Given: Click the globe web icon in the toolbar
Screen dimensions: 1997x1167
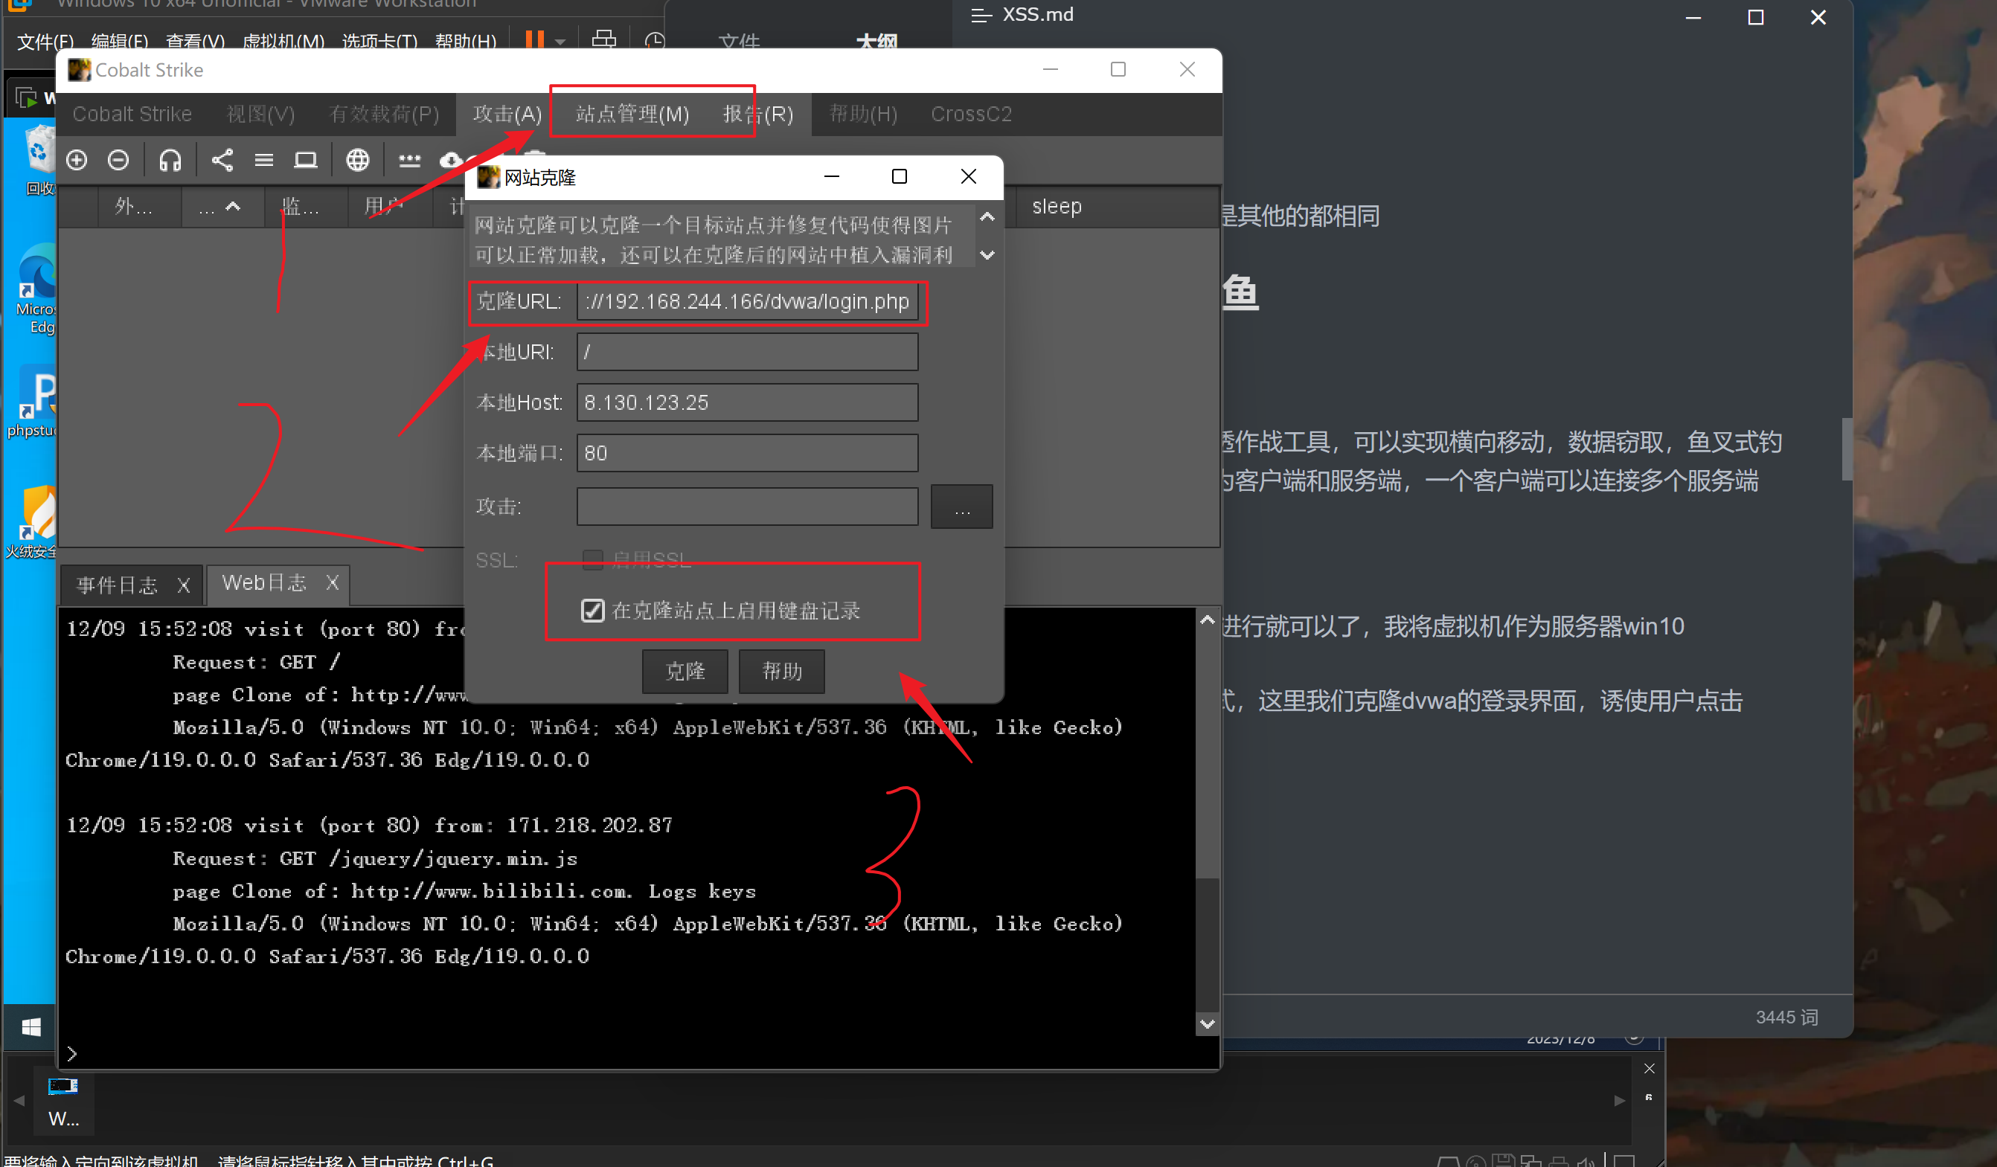Looking at the screenshot, I should (357, 161).
